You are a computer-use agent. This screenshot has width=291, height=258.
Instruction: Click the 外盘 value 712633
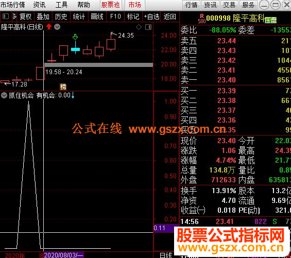[224, 180]
